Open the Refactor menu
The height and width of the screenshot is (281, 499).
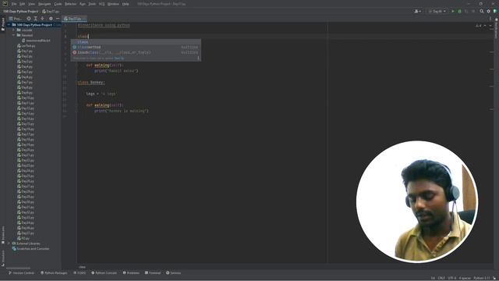[70, 4]
